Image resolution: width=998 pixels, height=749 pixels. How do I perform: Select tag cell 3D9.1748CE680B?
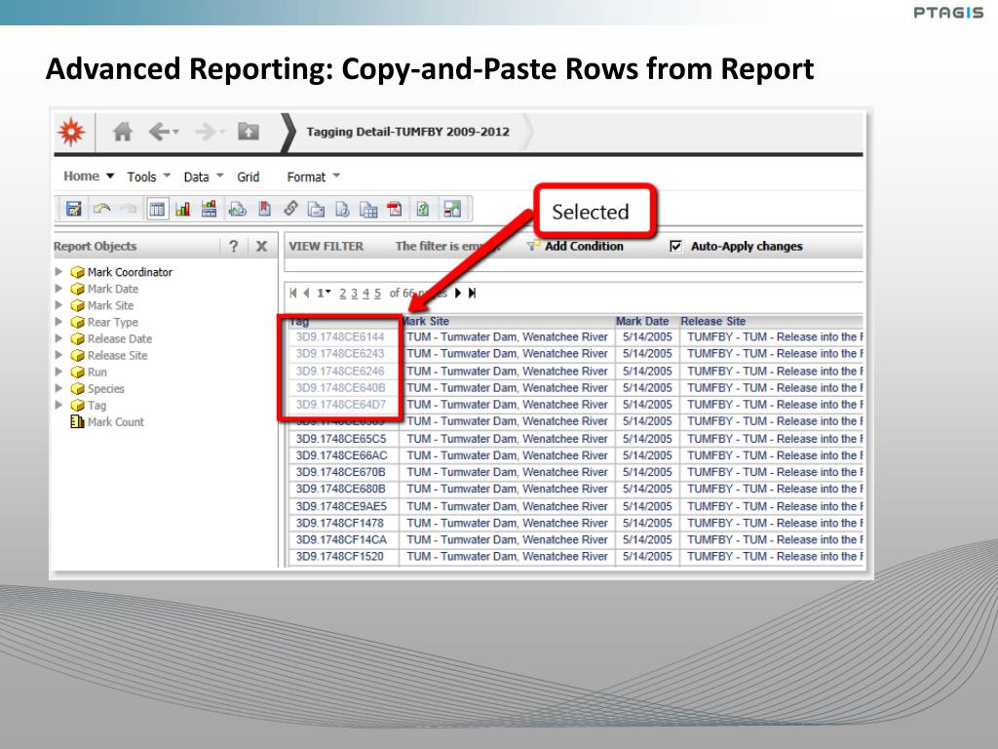(341, 489)
